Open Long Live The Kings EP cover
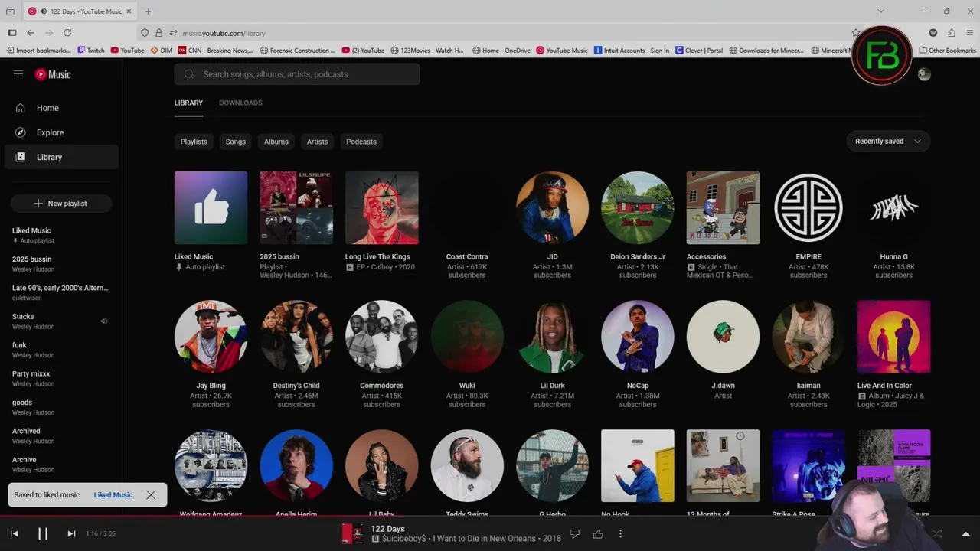 coord(381,208)
